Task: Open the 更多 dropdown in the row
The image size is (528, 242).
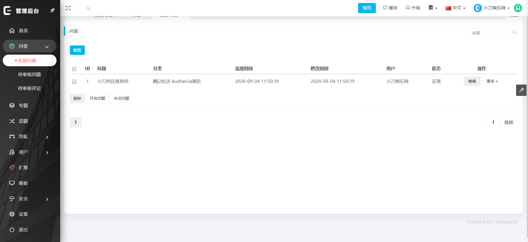Action: (x=492, y=81)
